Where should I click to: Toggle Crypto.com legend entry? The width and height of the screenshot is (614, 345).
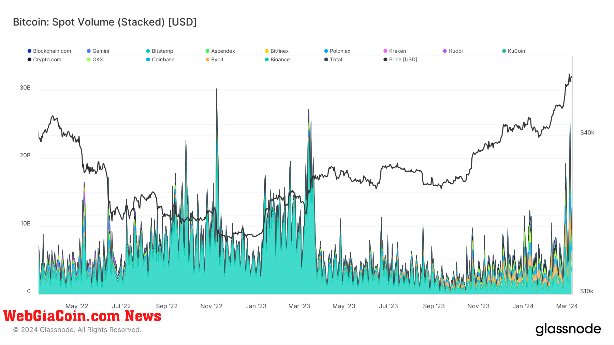(44, 60)
